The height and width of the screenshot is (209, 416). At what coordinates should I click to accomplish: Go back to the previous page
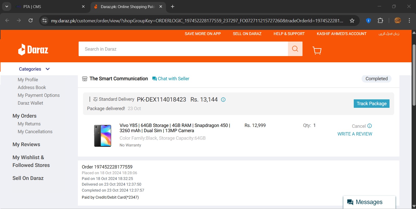(x=7, y=21)
